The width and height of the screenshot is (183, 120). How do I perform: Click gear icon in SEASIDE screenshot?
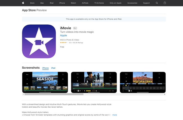pos(63,79)
